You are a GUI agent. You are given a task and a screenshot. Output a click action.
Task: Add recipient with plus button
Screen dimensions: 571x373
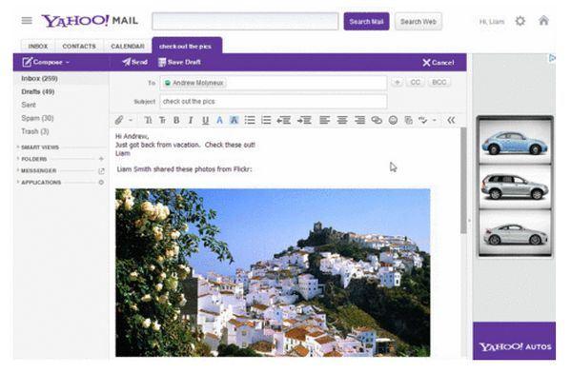point(398,83)
